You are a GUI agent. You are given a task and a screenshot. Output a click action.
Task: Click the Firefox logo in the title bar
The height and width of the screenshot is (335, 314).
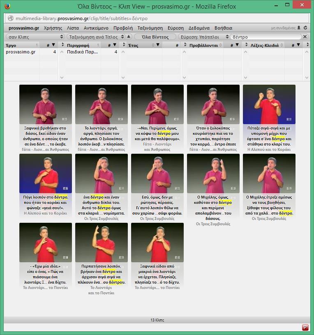pos(7,6)
